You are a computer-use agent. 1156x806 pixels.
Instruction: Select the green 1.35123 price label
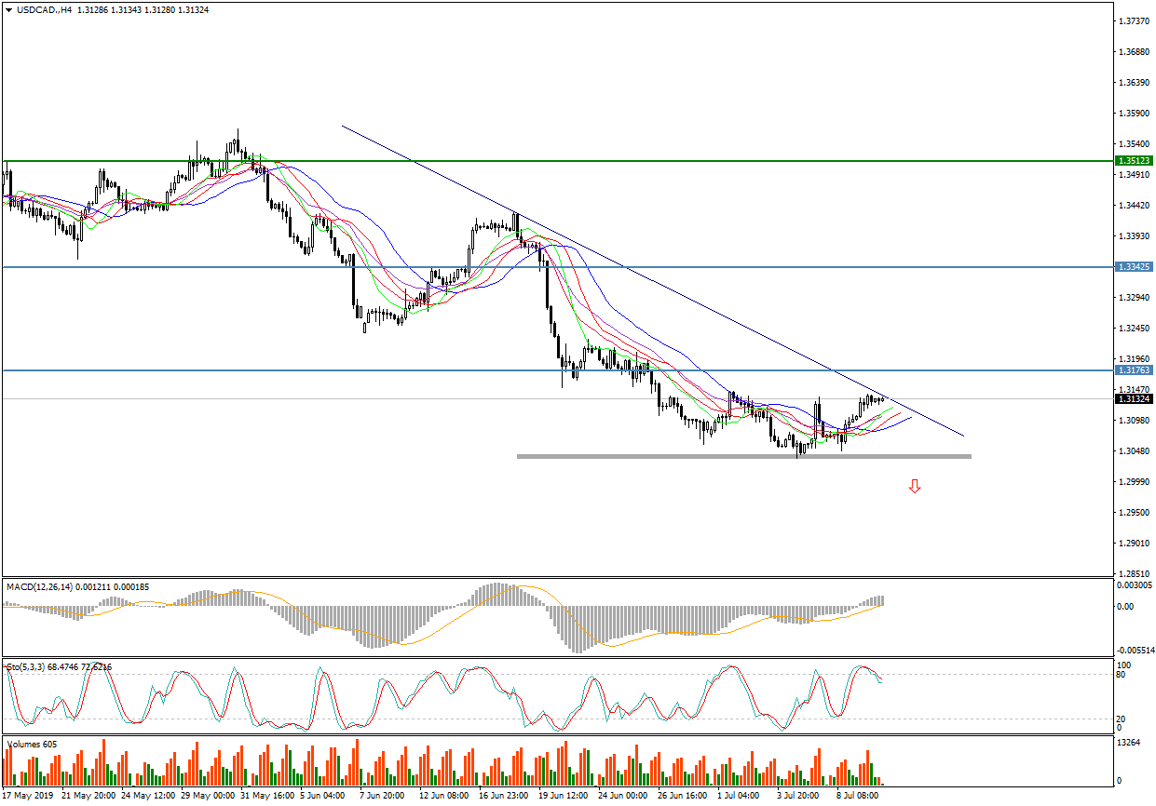[x=1134, y=161]
